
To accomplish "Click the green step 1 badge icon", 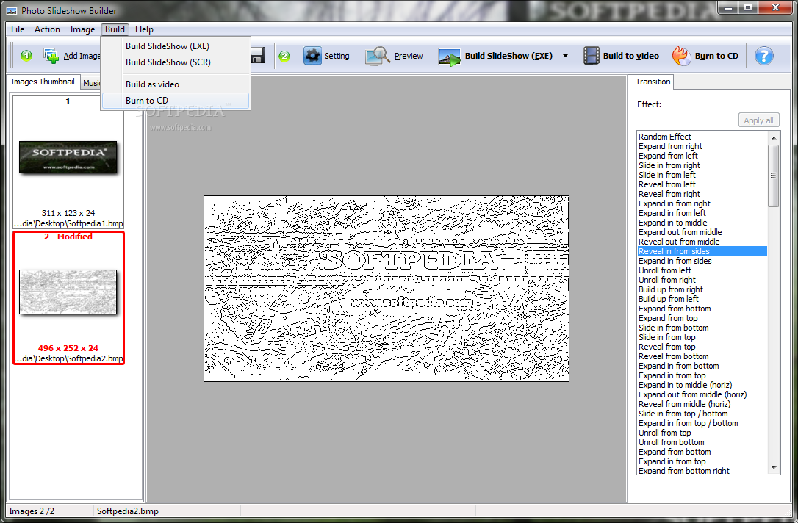I will tap(26, 55).
